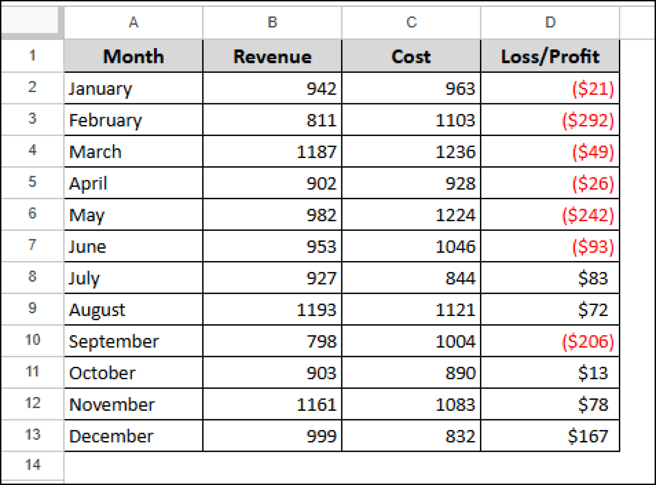Select row 1 header

click(x=32, y=56)
